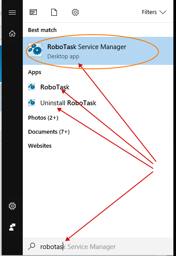Image resolution: width=176 pixels, height=256 pixels.
Task: Click the RoboTask app icon in Apps
Action: tap(32, 87)
